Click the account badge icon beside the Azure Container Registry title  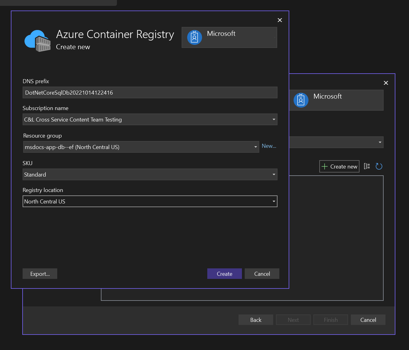[x=195, y=37]
